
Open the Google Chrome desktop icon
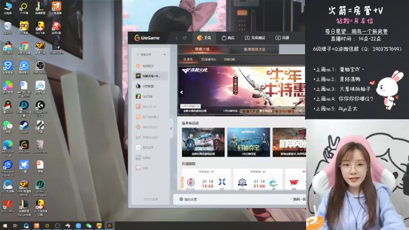pos(24,48)
